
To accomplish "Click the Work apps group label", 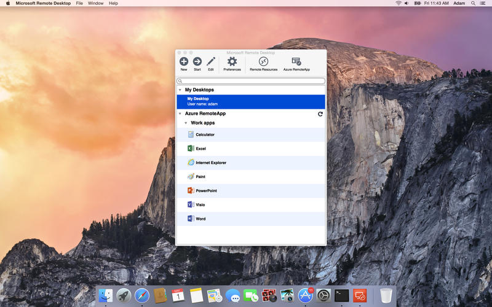I will 203,123.
